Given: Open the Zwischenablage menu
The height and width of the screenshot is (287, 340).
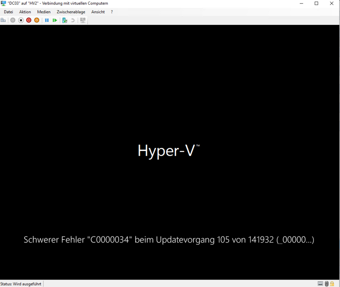Looking at the screenshot, I should 71,12.
